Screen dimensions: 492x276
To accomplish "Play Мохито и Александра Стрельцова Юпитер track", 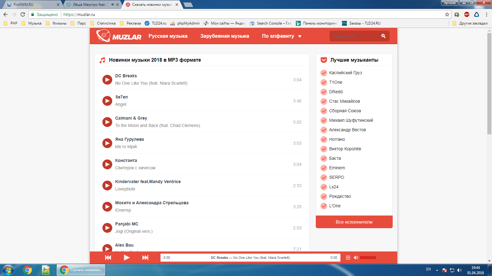I will pyautogui.click(x=107, y=207).
